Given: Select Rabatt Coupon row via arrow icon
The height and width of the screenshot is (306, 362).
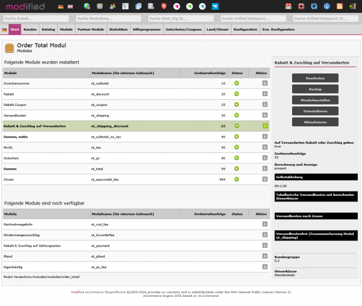Looking at the screenshot, I should (265, 105).
